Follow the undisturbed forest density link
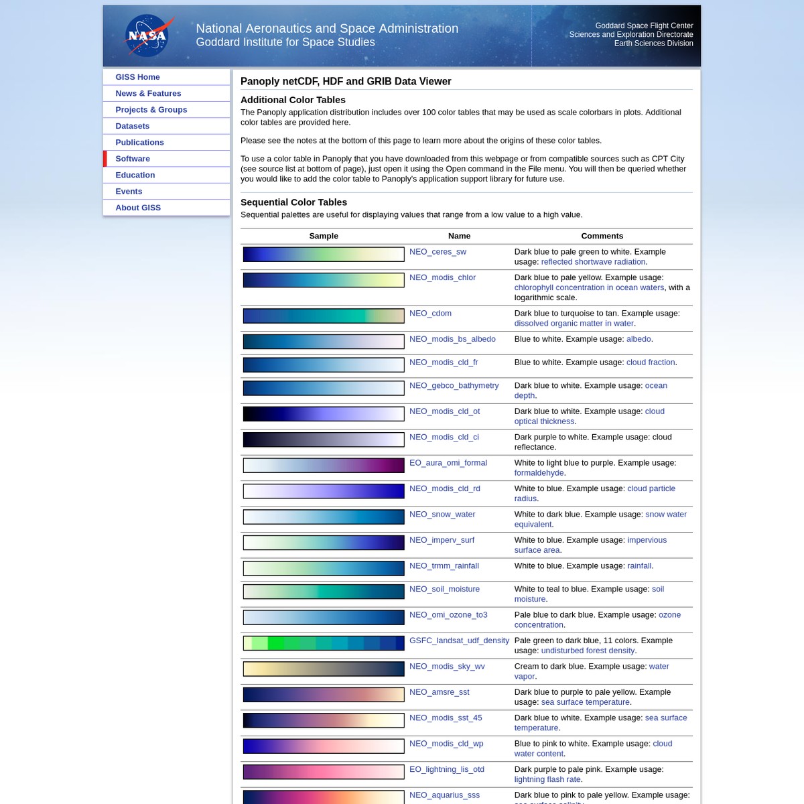This screenshot has width=804, height=804. 588,651
